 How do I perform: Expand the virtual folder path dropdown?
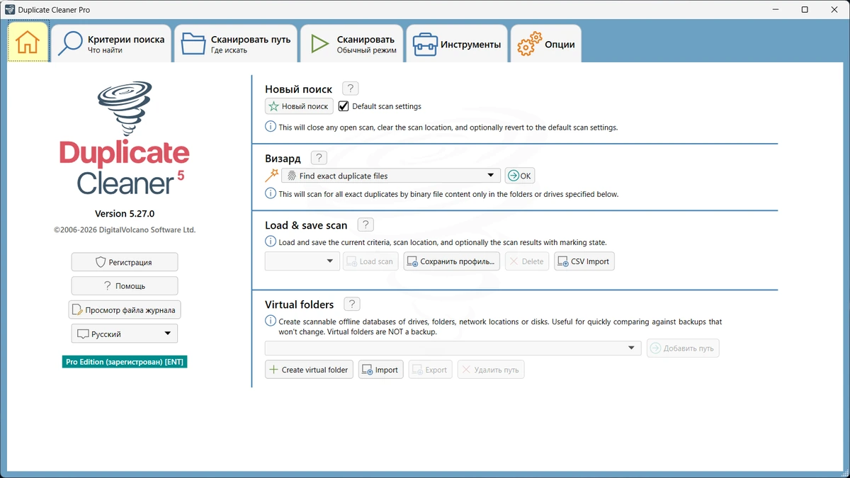point(453,348)
